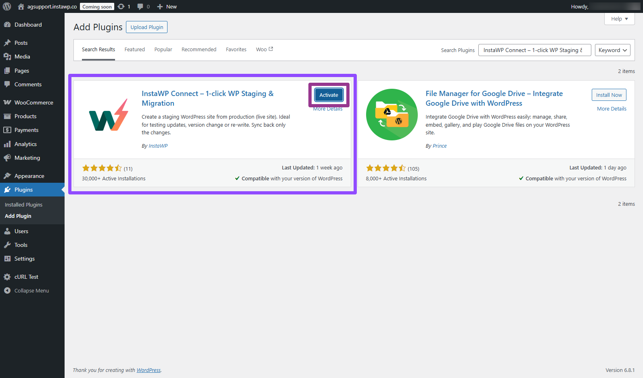Click inside the Search Plugins text field

pyautogui.click(x=534, y=50)
